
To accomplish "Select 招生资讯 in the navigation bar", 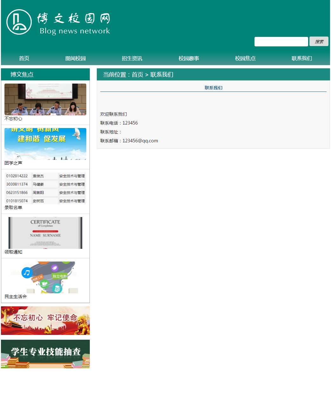I will (x=132, y=58).
